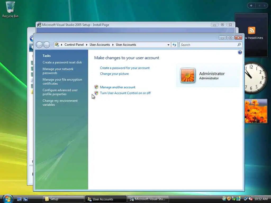The height and width of the screenshot is (203, 271).
Task: Expand the arrow after first User Accounts breadcrumb
Action: tap(113, 45)
